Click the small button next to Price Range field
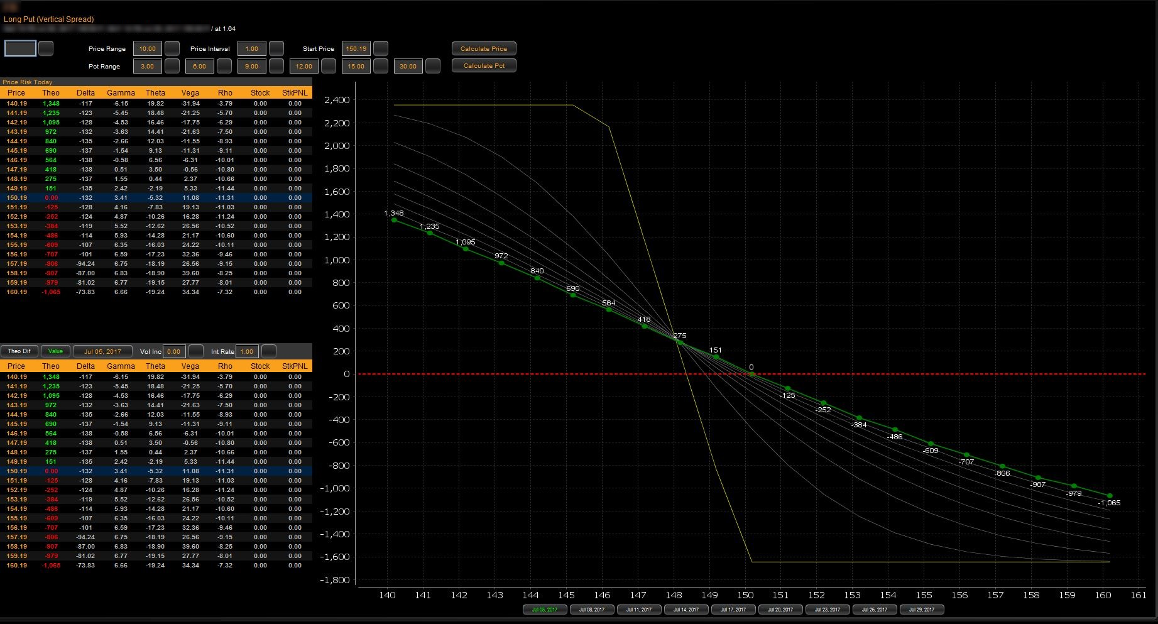 coord(172,48)
